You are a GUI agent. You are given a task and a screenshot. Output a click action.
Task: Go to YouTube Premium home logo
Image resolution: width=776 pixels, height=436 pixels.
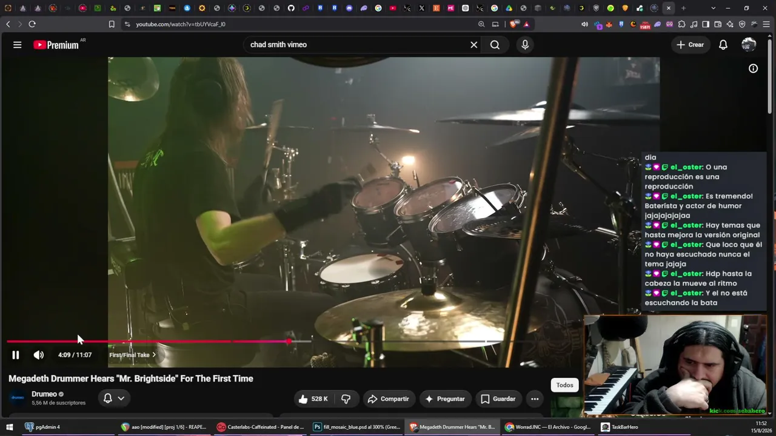(56, 45)
